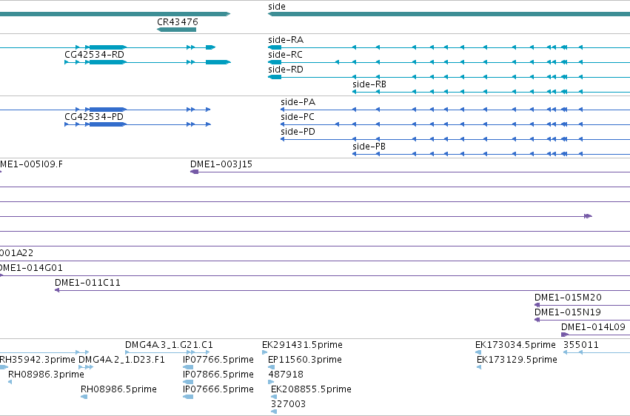Select the EK291431.5prime EST label
The height and width of the screenshot is (416, 630).
tap(302, 345)
